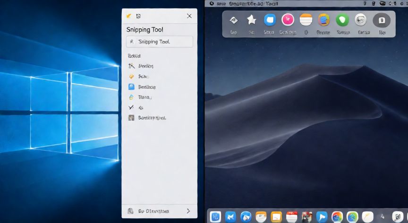
Task: Open the black round logo menu in Mac menu bar
Action: pyautogui.click(x=212, y=4)
